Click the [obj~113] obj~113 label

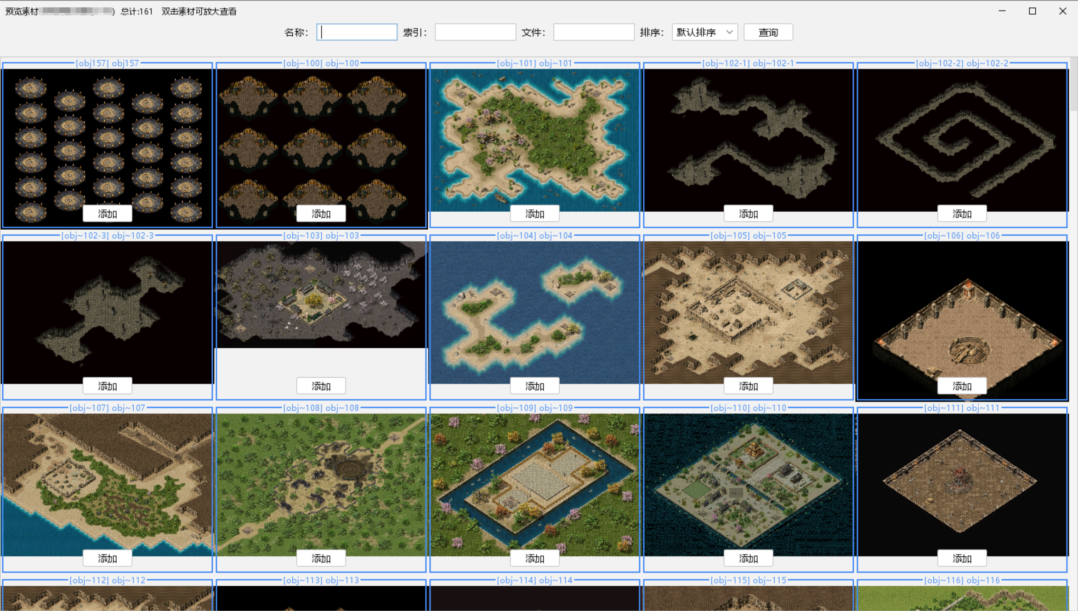click(321, 580)
